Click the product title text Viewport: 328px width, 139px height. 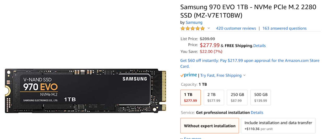pos(248,11)
